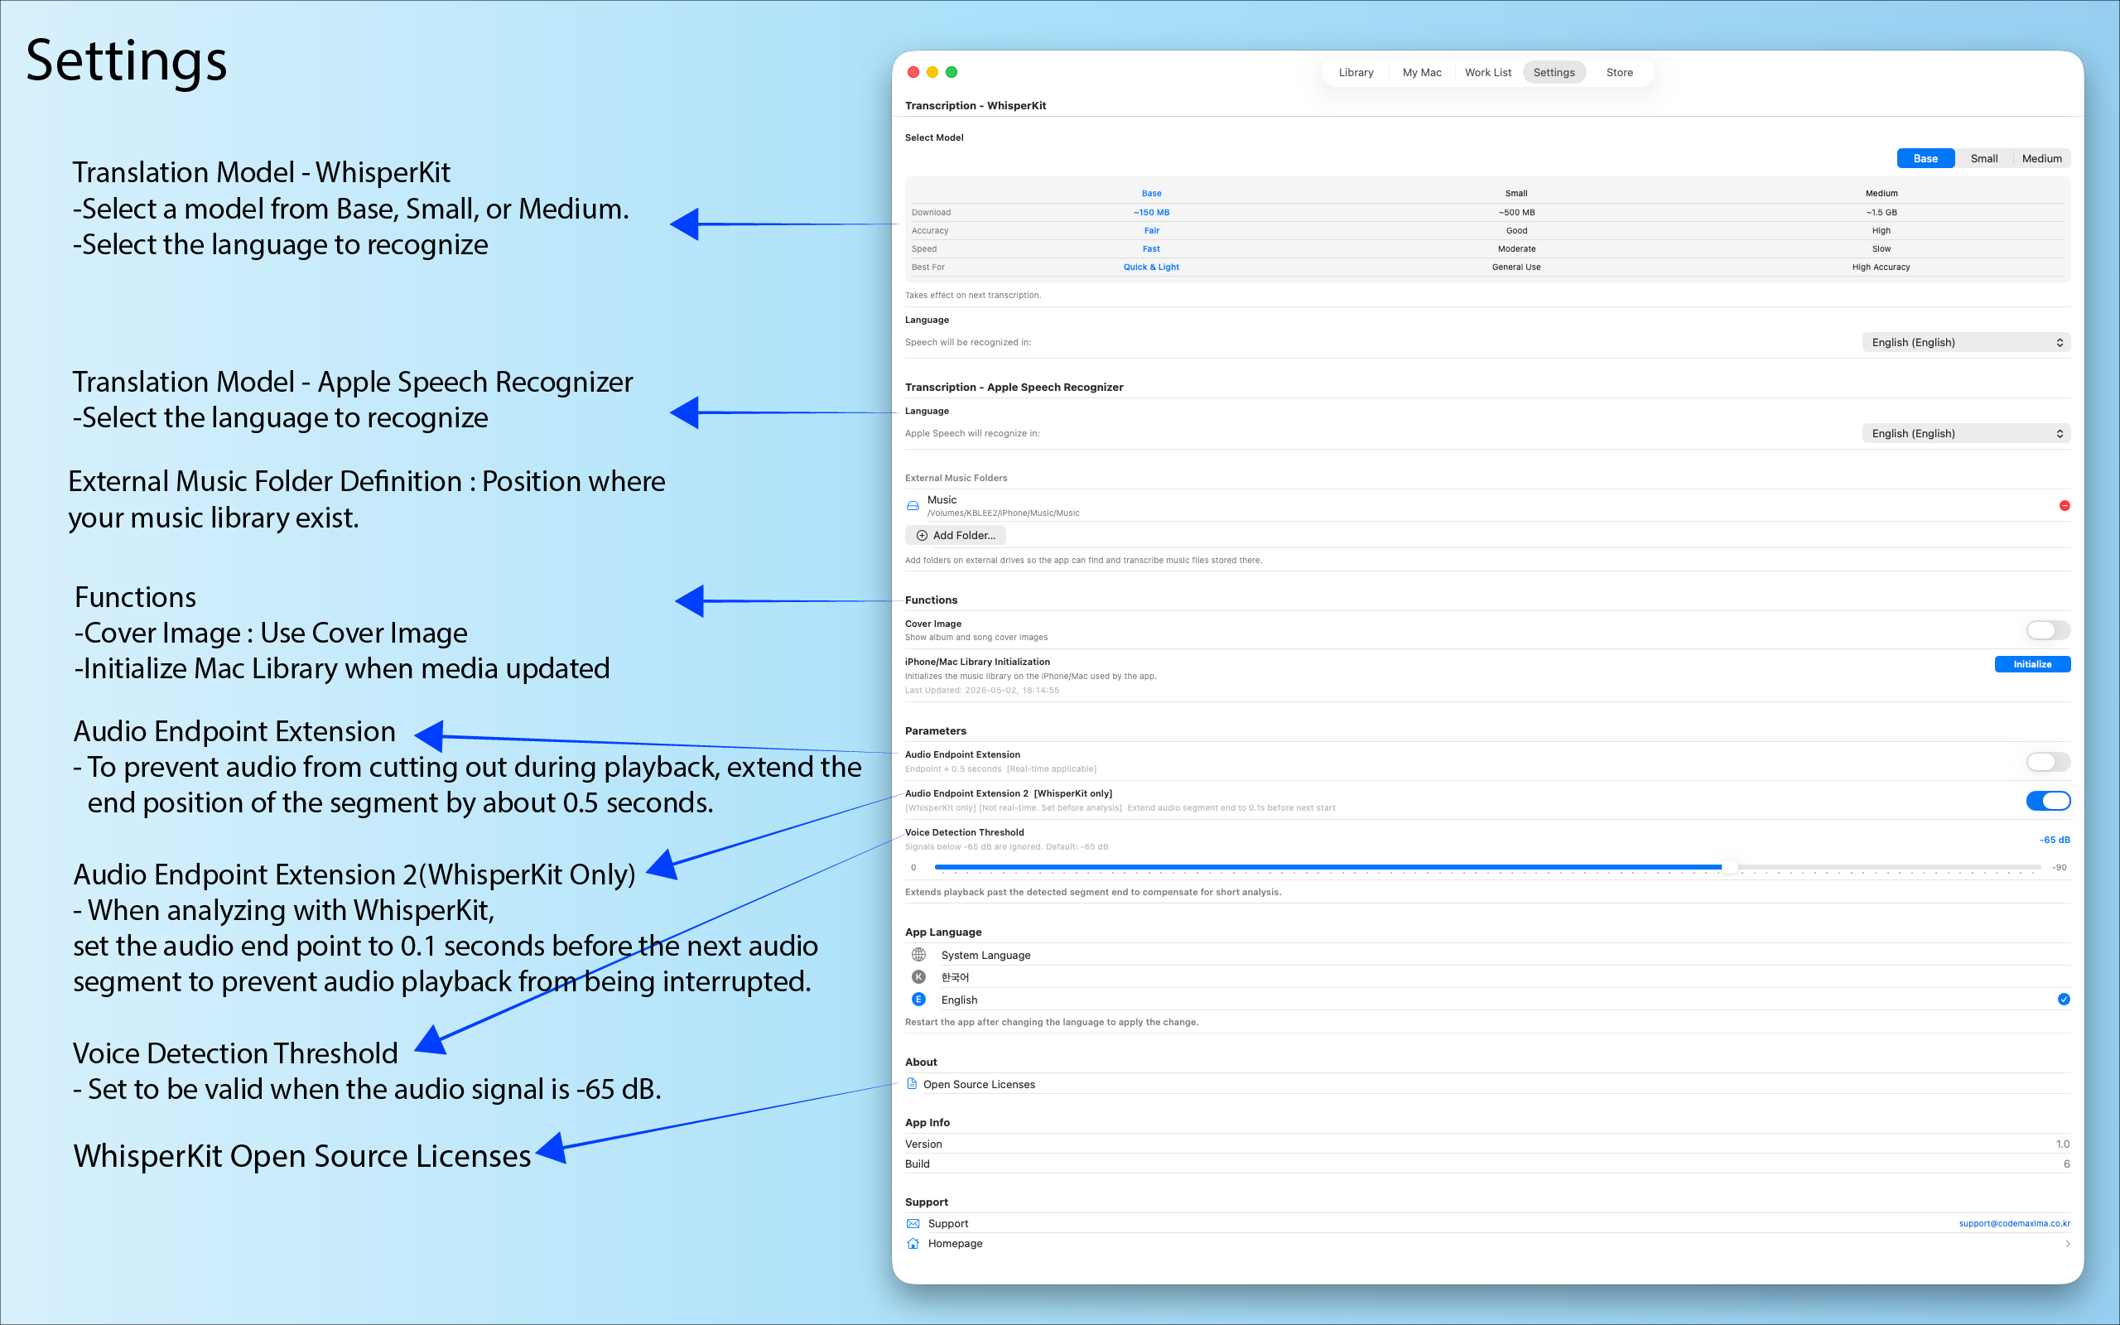Screen dimensions: 2120x1325
Task: Select System Language as app language
Action: (x=1487, y=955)
